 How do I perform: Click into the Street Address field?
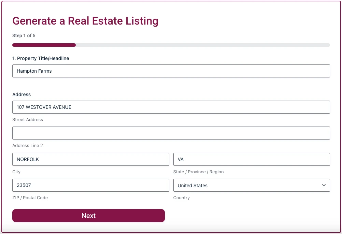coord(171,107)
